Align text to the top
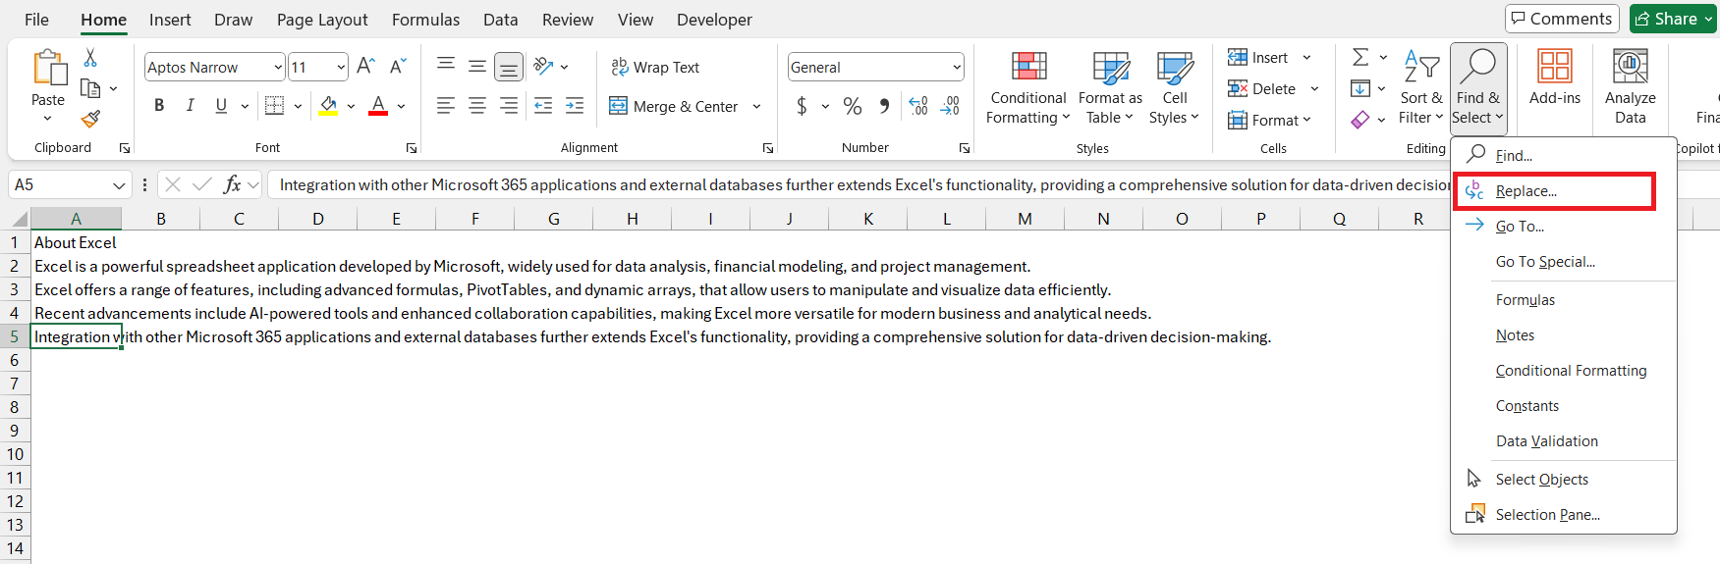 coord(446,66)
